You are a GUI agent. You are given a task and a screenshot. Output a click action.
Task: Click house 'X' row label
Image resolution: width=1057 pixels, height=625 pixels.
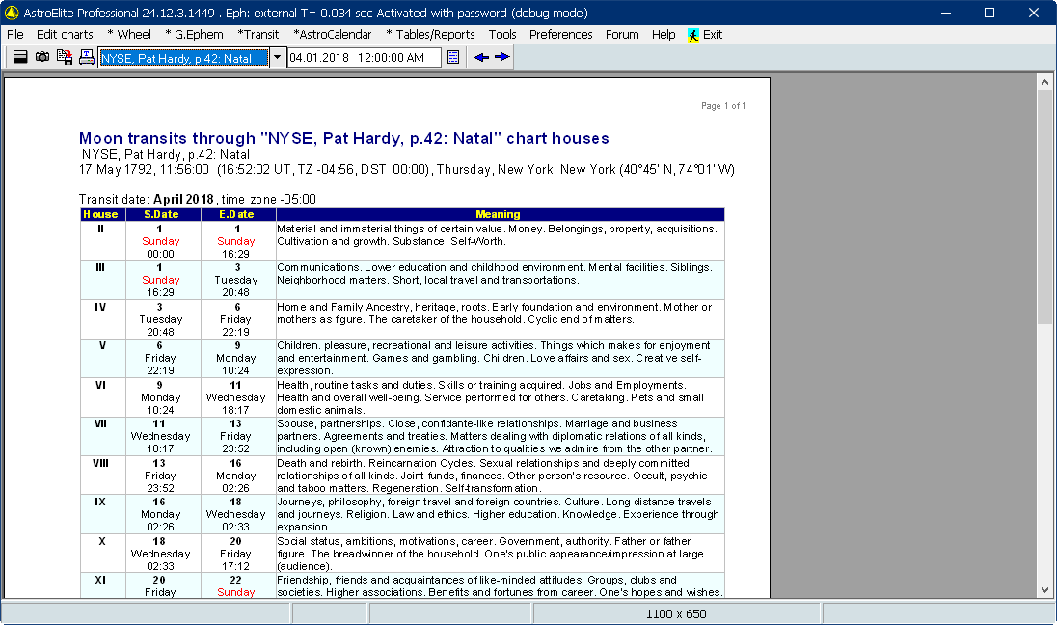[102, 541]
